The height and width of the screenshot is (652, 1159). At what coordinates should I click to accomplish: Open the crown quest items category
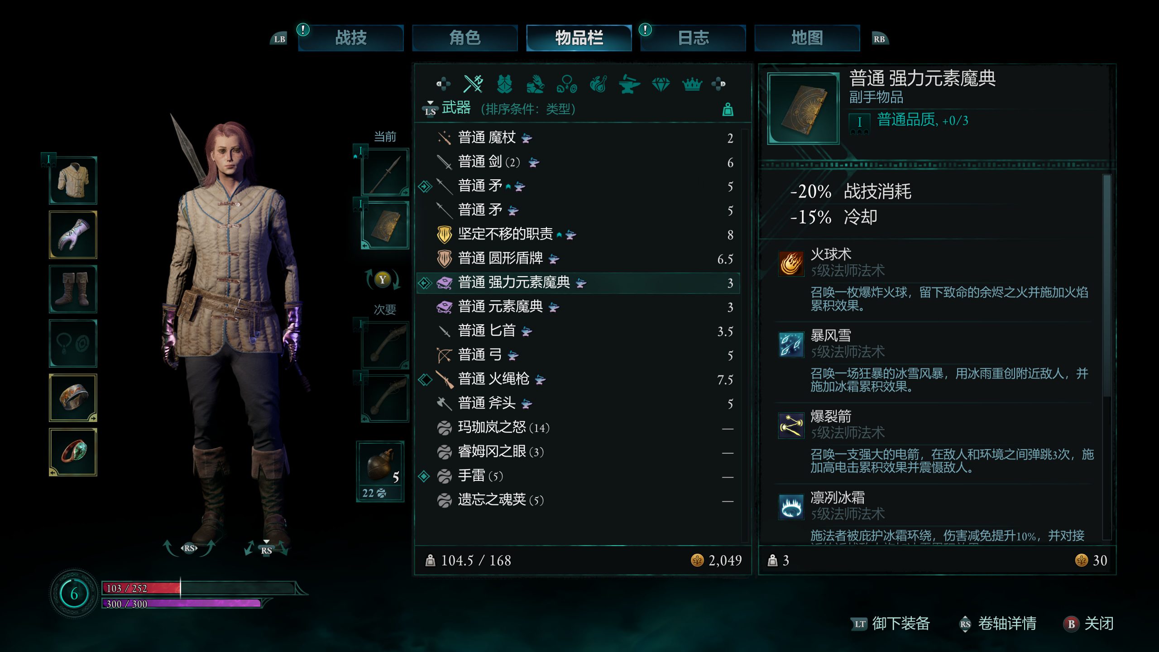tap(692, 84)
